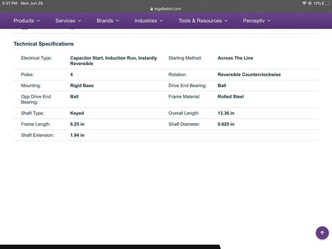The image size is (332, 249).
Task: Tap the battery indicator icon
Action: click(326, 3)
